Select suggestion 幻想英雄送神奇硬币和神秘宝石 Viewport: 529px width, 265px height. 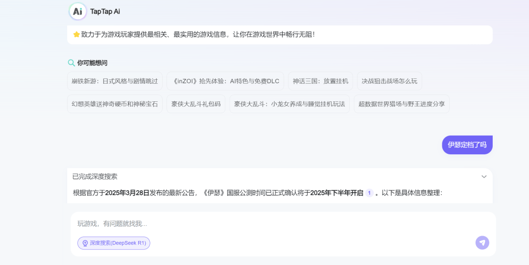coord(115,104)
